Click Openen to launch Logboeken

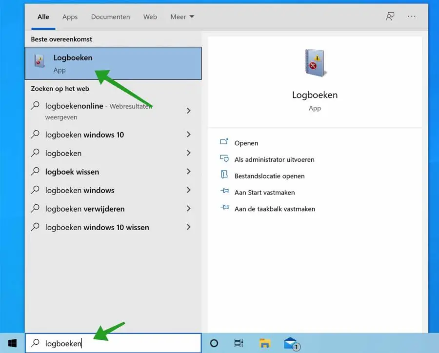(x=246, y=143)
